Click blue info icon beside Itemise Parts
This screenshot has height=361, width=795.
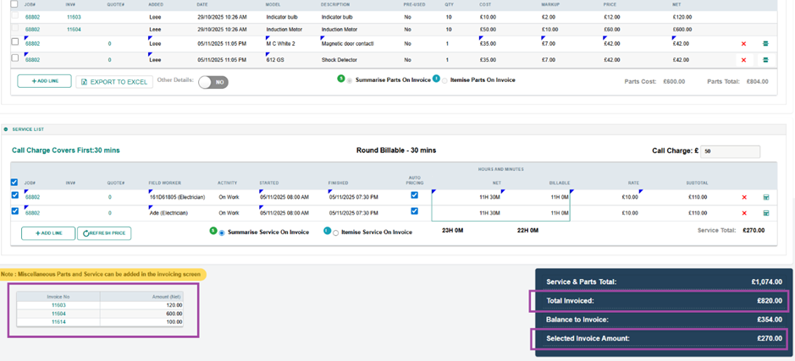tap(436, 79)
